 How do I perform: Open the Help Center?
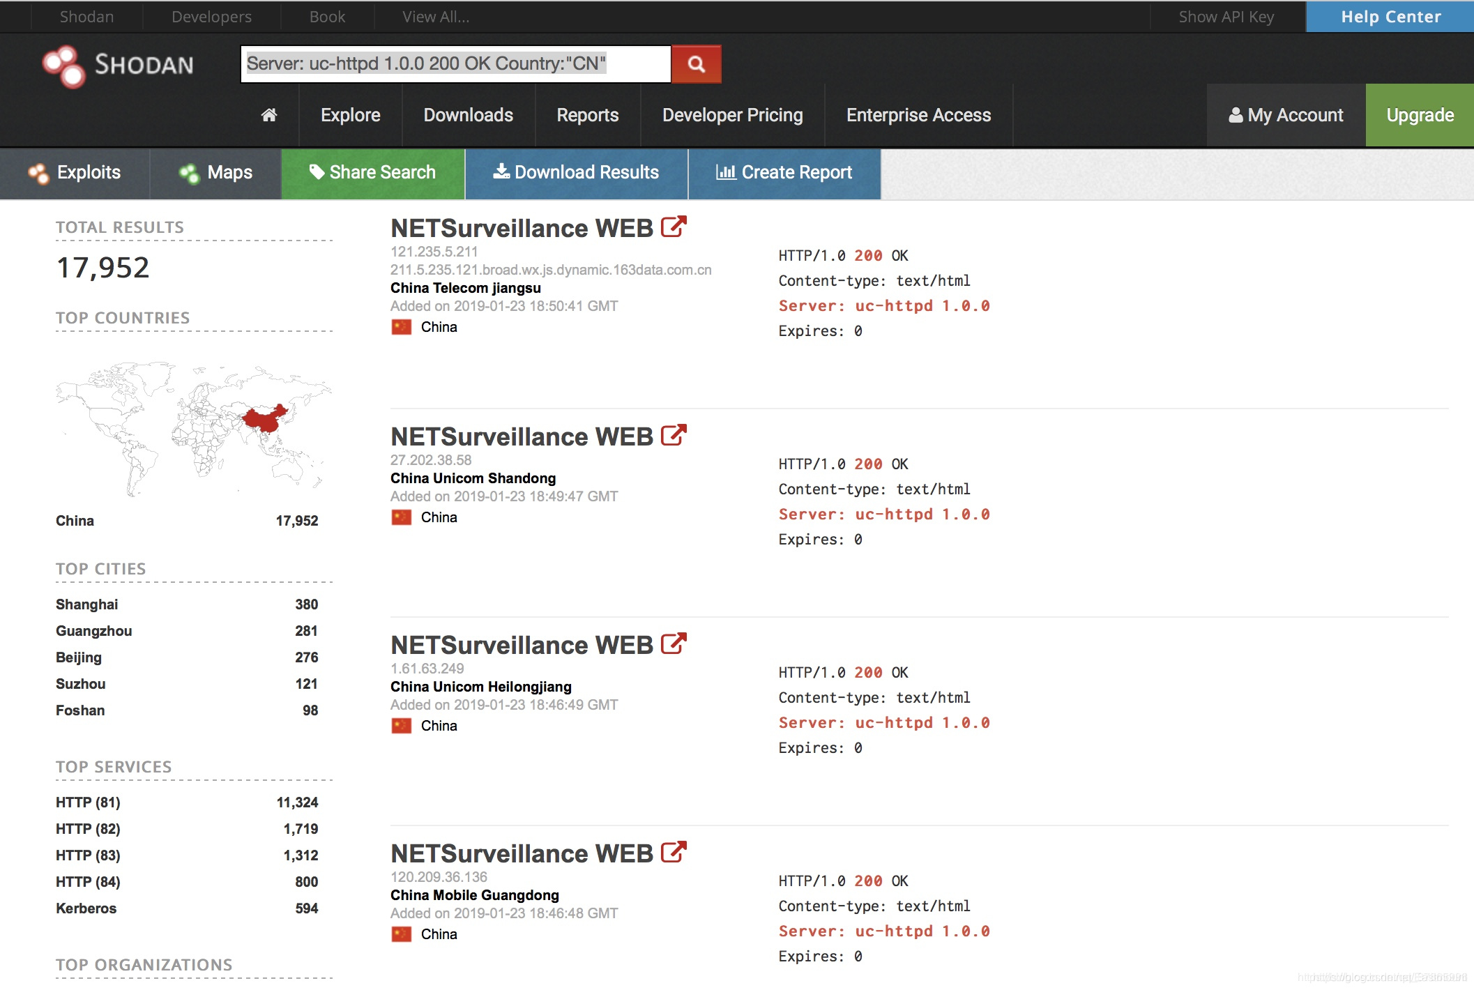[x=1390, y=17]
